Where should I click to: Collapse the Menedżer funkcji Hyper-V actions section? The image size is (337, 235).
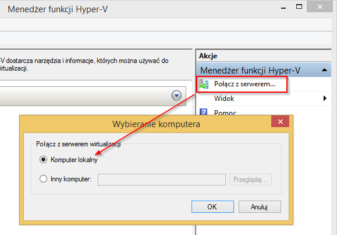[x=324, y=70]
